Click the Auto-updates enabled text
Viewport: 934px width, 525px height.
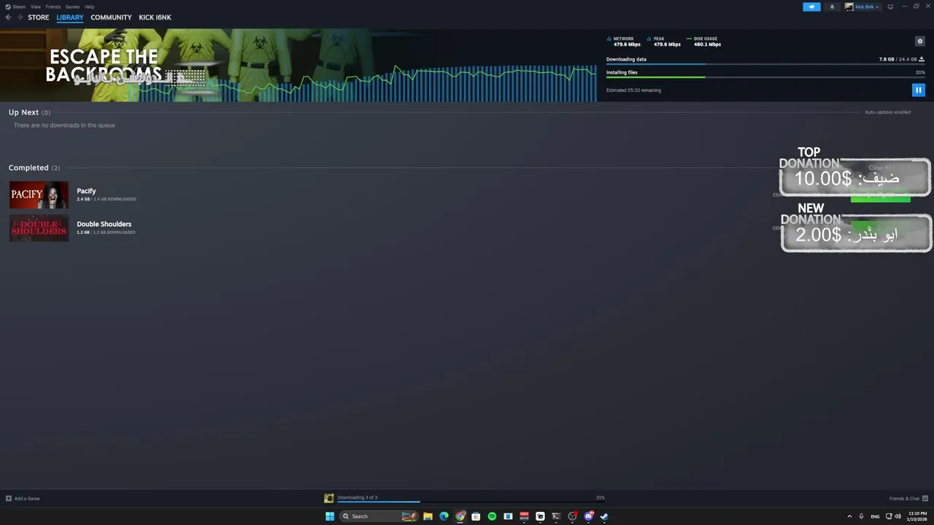click(x=887, y=112)
